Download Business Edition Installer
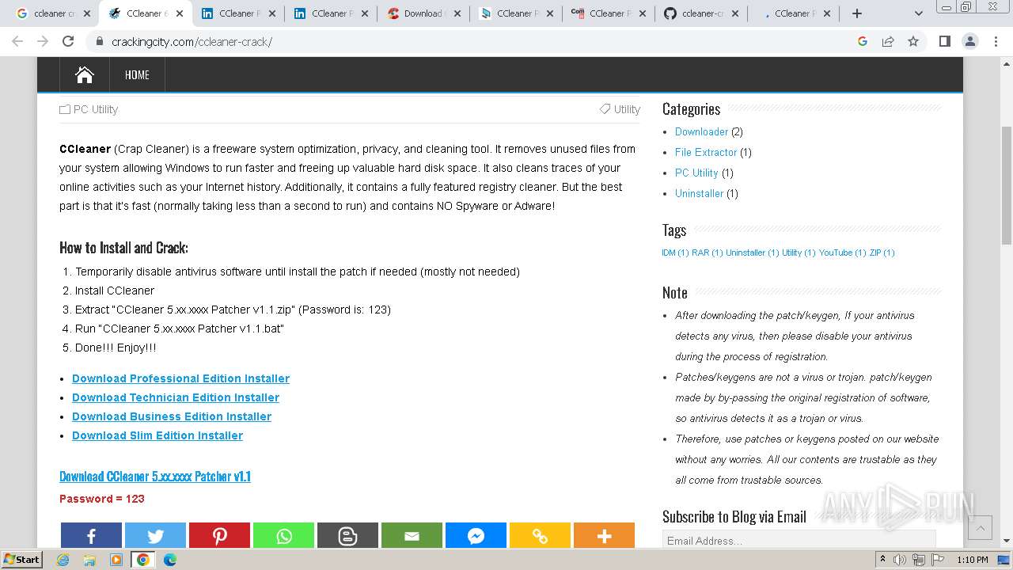Image resolution: width=1013 pixels, height=570 pixels. (x=172, y=416)
